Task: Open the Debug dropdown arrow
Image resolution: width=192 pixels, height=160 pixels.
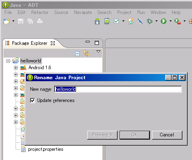Action: (156, 21)
